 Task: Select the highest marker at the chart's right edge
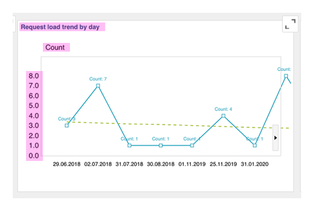tap(286, 76)
